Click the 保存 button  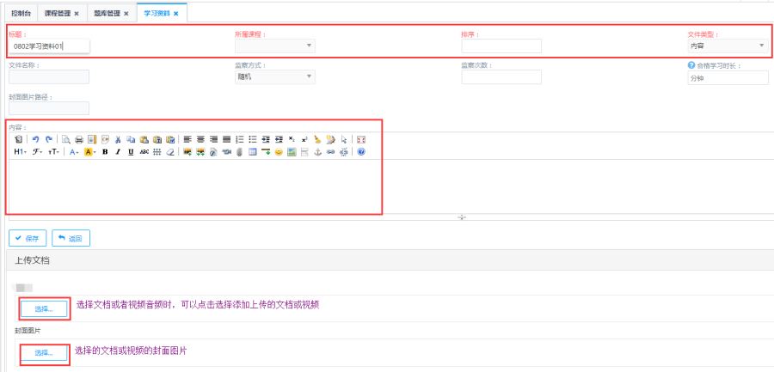pos(28,238)
